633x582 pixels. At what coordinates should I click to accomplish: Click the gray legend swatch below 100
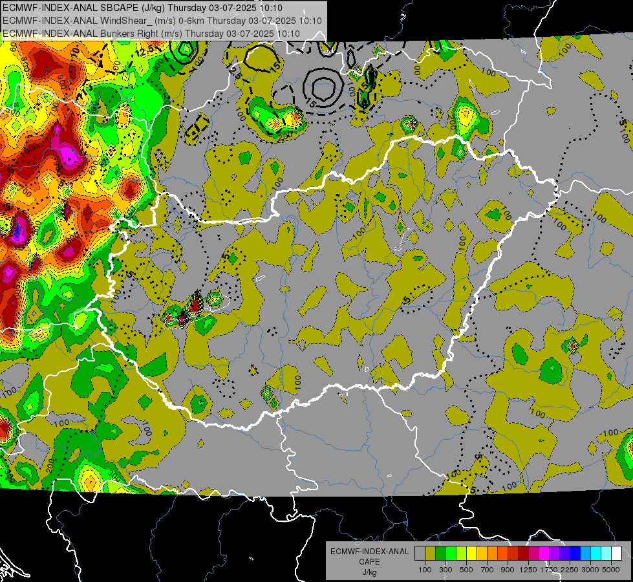[x=420, y=554]
